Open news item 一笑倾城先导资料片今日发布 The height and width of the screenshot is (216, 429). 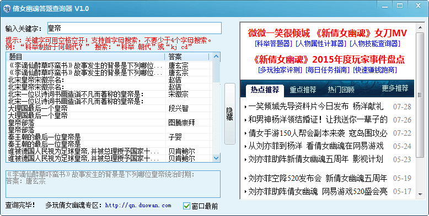point(316,107)
